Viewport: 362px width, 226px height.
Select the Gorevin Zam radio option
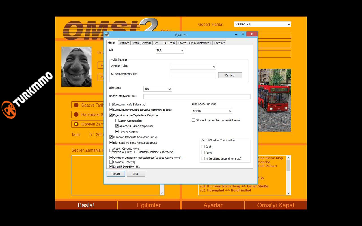tap(76, 124)
